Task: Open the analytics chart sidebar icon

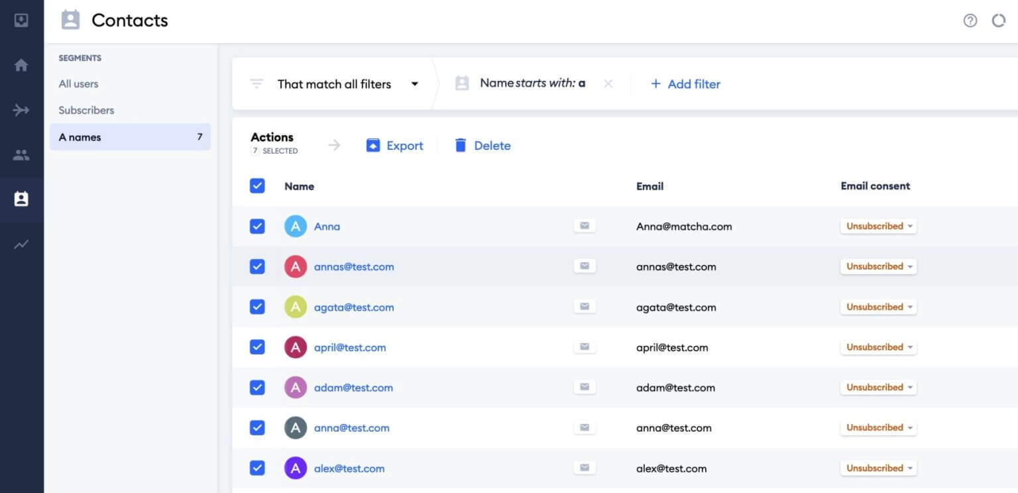Action: [x=21, y=245]
